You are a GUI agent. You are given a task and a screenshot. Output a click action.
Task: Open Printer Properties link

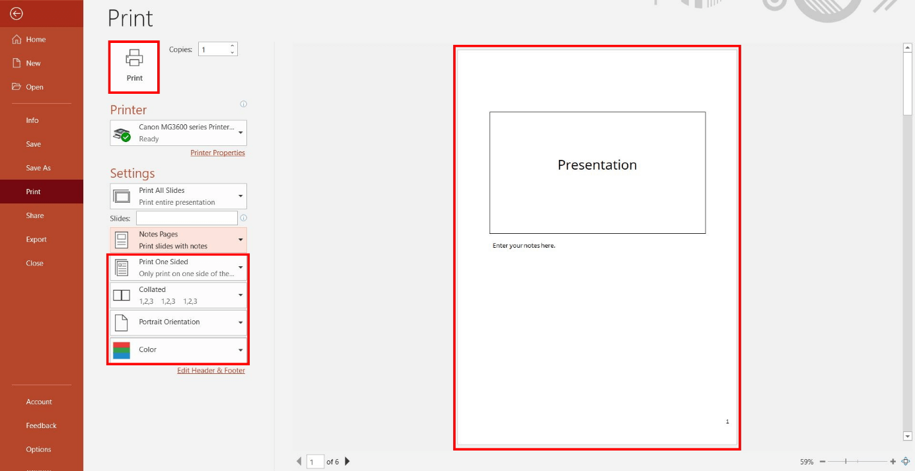pyautogui.click(x=217, y=152)
